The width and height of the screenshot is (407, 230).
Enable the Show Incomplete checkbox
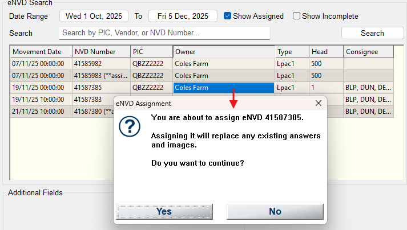point(297,16)
